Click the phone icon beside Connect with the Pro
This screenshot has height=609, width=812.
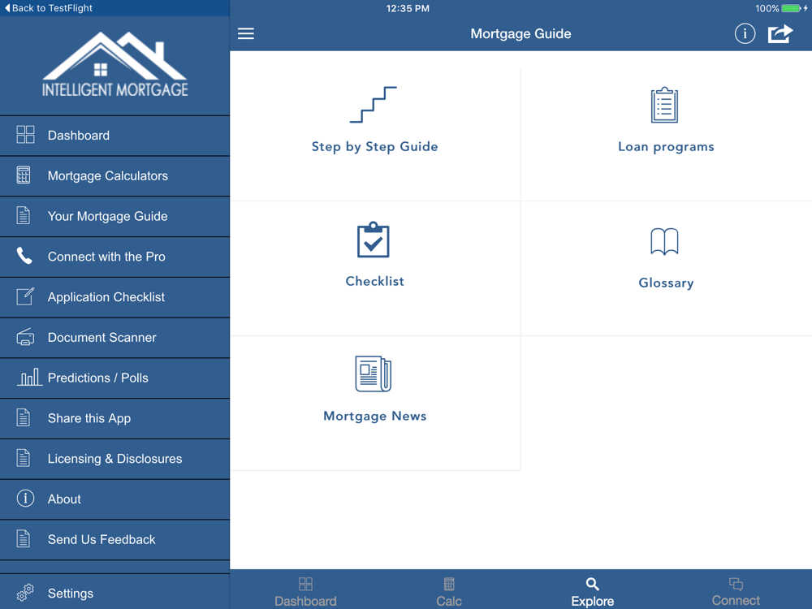(x=24, y=256)
